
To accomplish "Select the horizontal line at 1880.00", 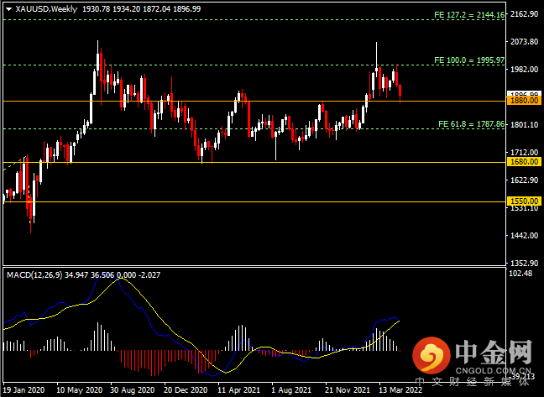I will (x=254, y=102).
